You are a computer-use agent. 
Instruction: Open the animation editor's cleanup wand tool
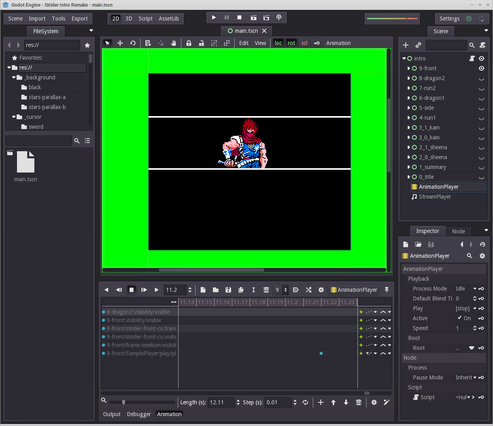click(386, 402)
